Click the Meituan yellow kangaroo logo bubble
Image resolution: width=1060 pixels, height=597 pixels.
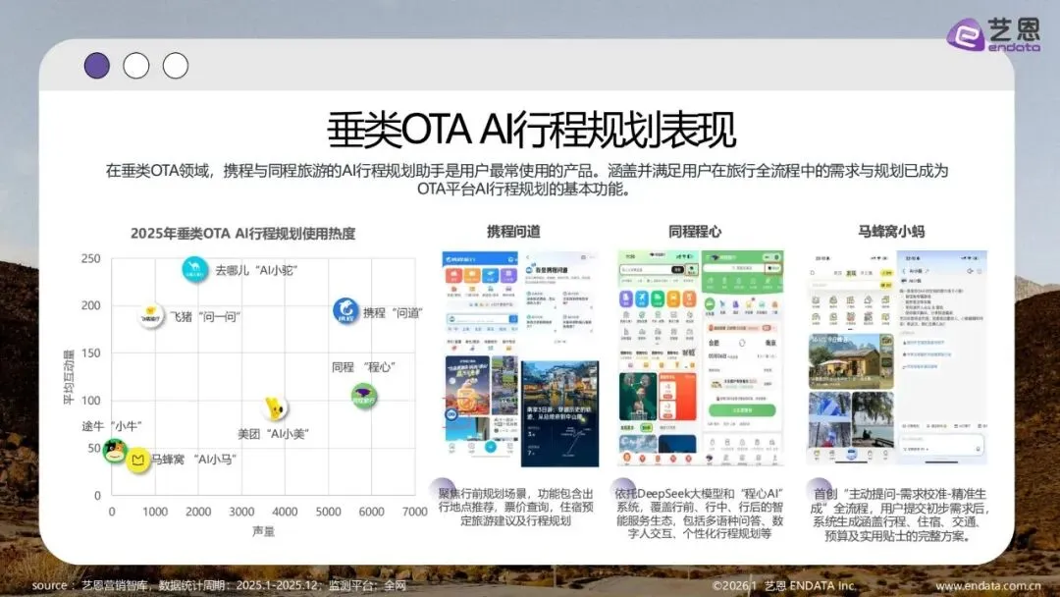[275, 407]
